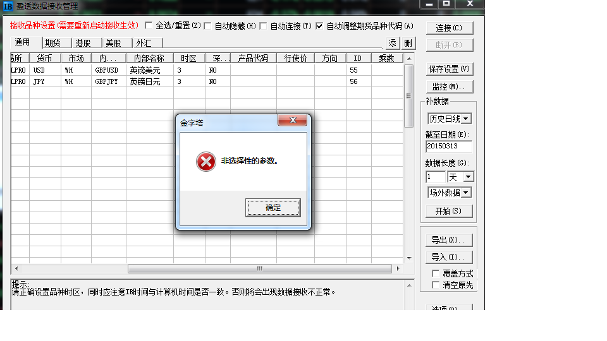Click the table's vertical scrollbar thumb

coord(409,96)
